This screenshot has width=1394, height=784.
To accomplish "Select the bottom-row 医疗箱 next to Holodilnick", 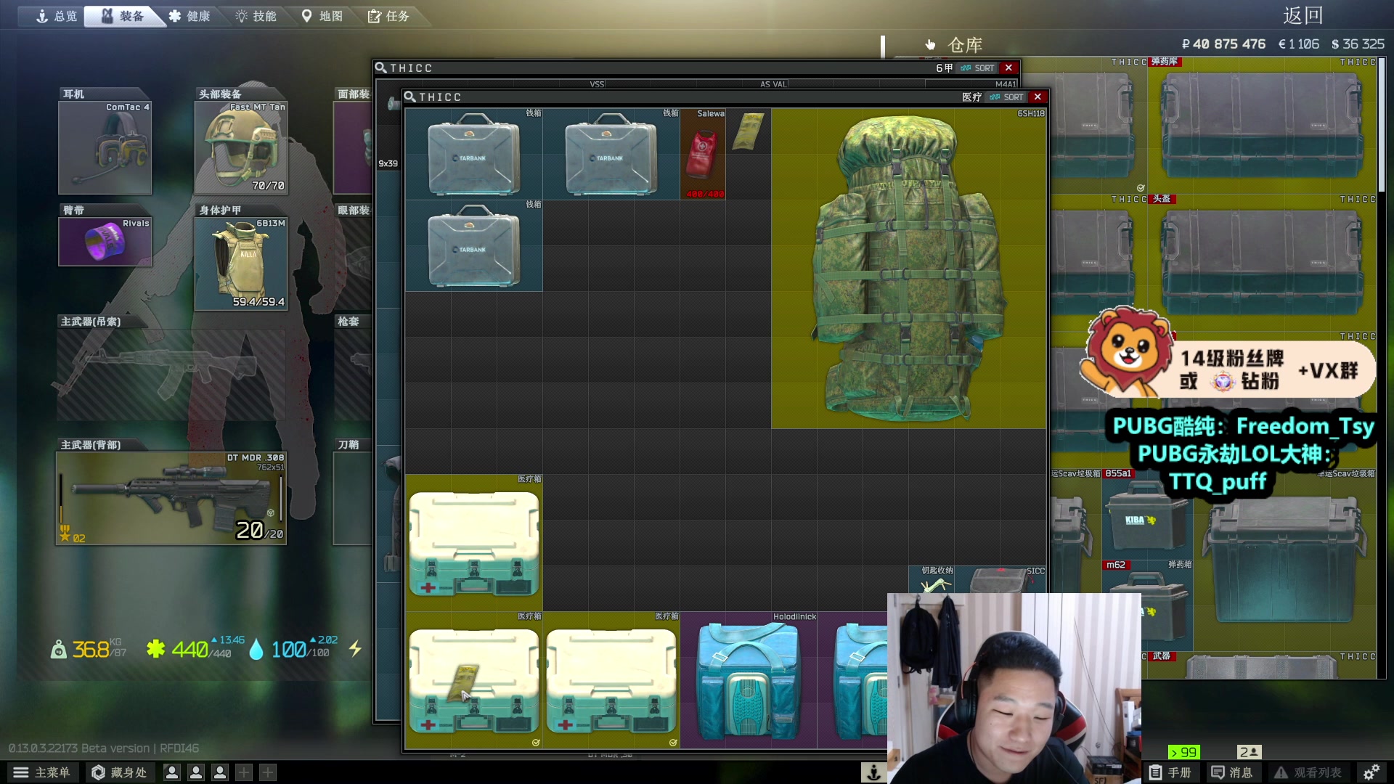I will tap(611, 679).
